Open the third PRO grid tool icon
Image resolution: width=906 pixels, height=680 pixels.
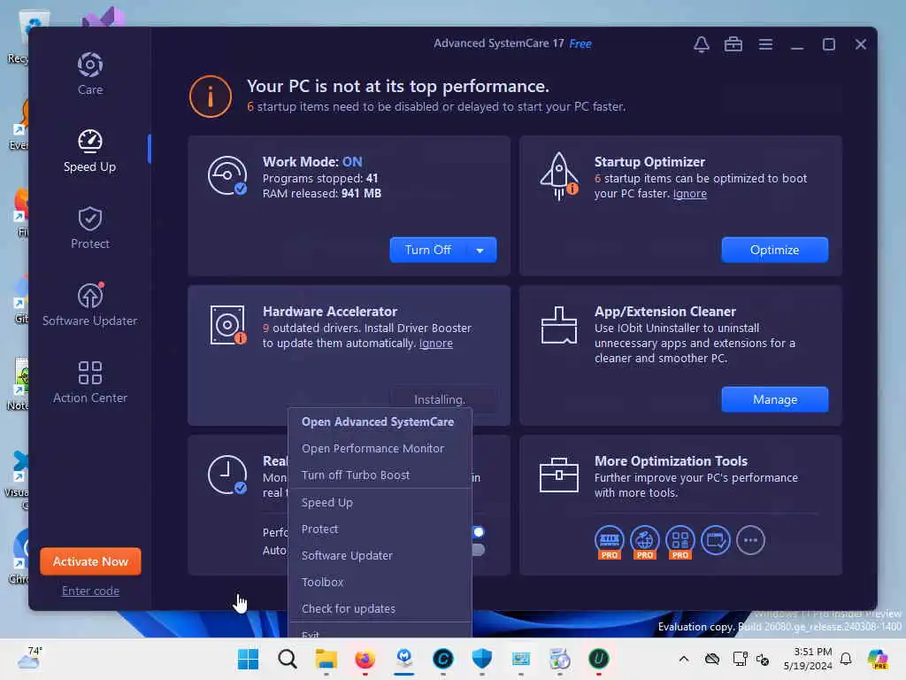680,542
